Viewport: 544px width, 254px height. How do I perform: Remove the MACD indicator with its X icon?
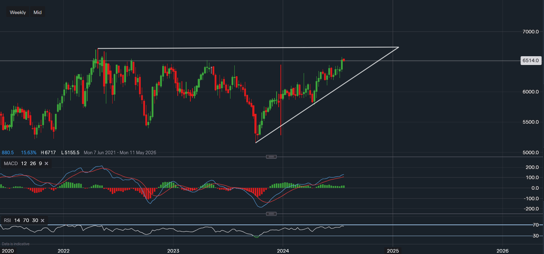(46, 163)
